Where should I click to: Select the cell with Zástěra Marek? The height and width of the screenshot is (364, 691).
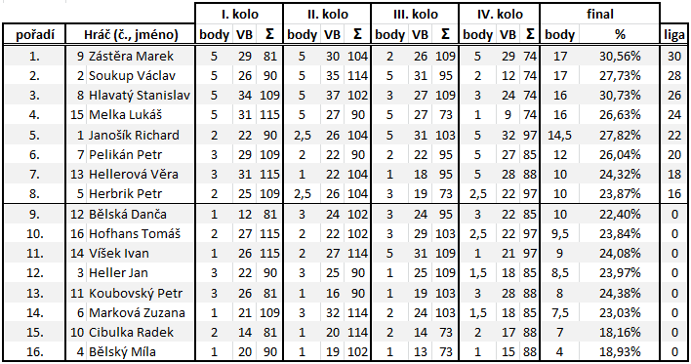(131, 56)
